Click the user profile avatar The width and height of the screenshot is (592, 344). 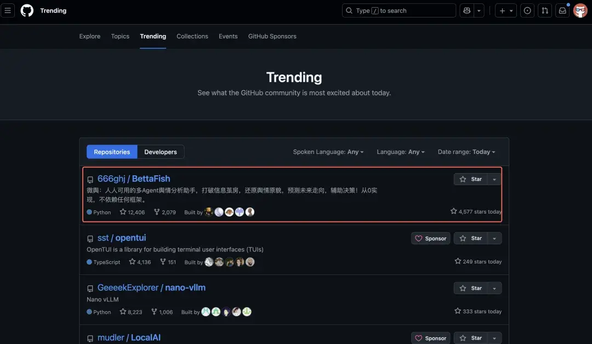click(x=580, y=10)
